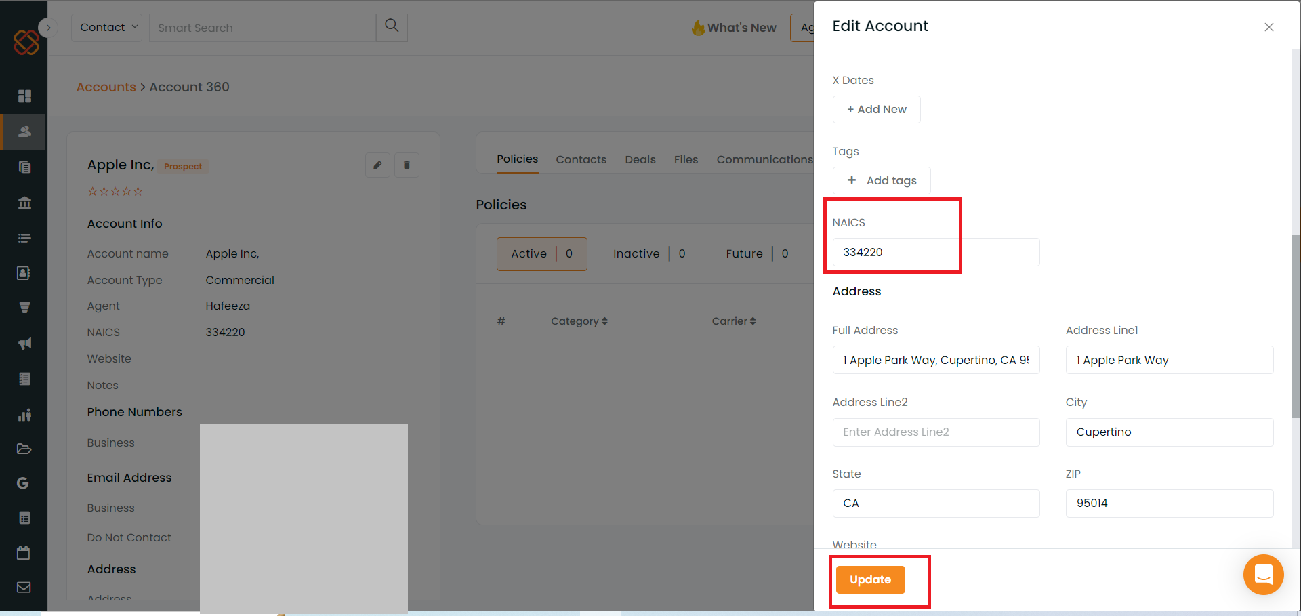
Task: Click the ZIP field showing 95014
Action: tap(1169, 503)
